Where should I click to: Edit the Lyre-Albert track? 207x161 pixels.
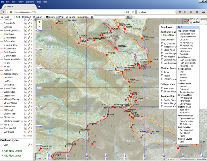coord(29,85)
